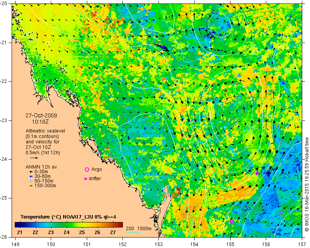310x248 pixels.
Task: Click the 'Temperature (°C) NOAA17_L3U 8% ql>=4' title
Action: tap(68, 217)
